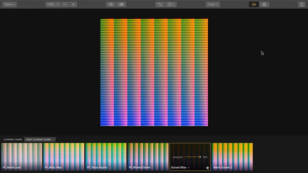Viewport: 308px width, 173px height.
Task: Open the Tools menu
Action: click(213, 4)
